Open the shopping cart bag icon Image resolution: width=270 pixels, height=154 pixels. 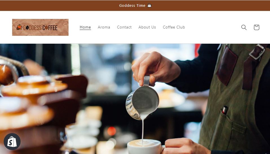(x=256, y=27)
